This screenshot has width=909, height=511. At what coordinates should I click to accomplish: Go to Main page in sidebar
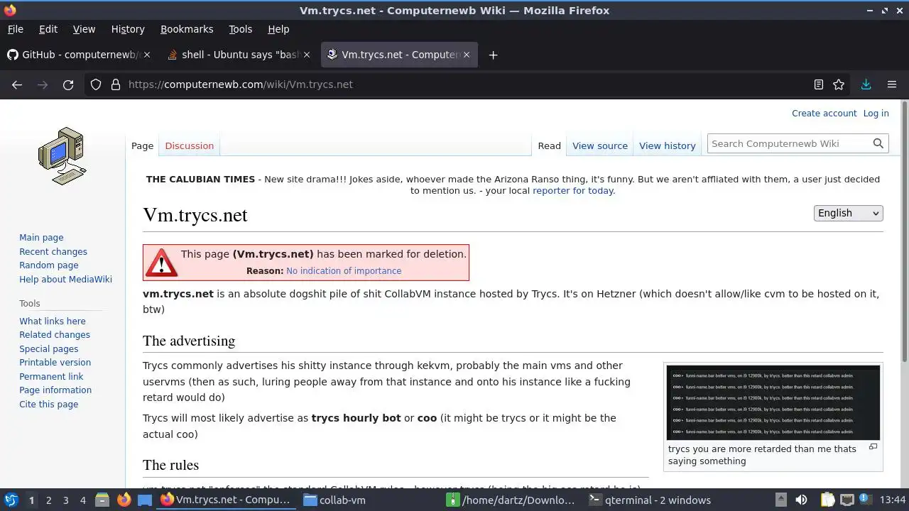41,238
